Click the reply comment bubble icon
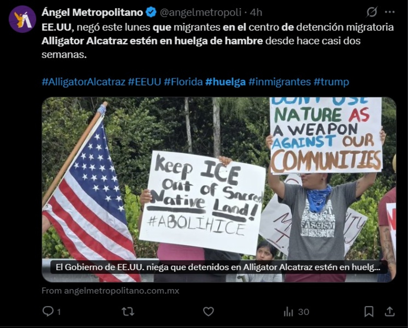The width and height of the screenshot is (408, 328). 48,311
